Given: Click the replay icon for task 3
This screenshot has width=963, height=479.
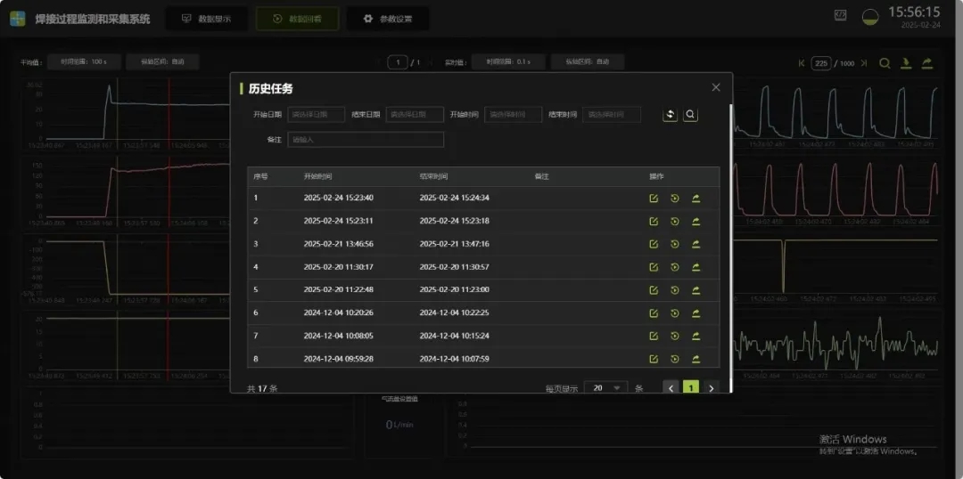Looking at the screenshot, I should click(675, 244).
